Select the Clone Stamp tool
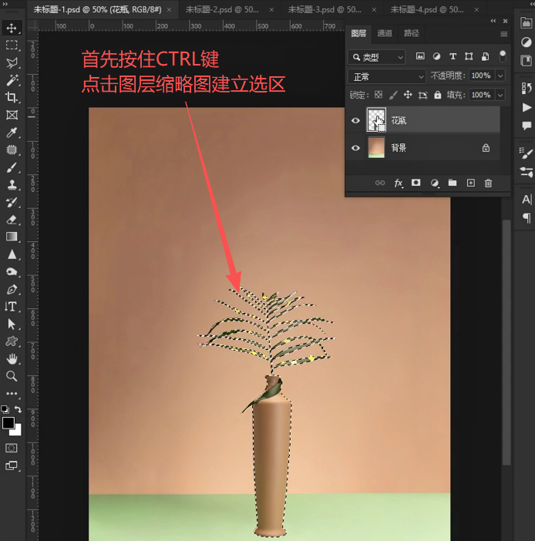Screen dimensions: 535x541 pyautogui.click(x=12, y=185)
